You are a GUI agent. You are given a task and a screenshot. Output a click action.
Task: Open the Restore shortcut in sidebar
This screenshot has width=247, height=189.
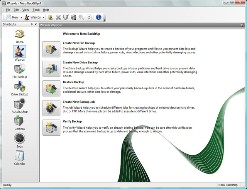point(19,122)
